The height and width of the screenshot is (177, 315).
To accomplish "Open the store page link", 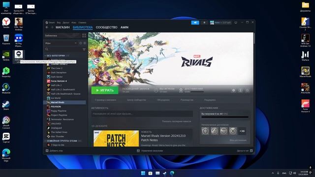I will pos(105,100).
